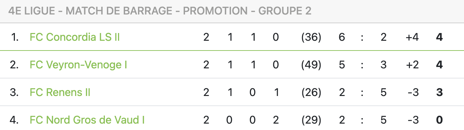Image resolution: width=464 pixels, height=130 pixels.
Task: Select the 4E Ligue Match de Barrage header
Action: pyautogui.click(x=160, y=11)
